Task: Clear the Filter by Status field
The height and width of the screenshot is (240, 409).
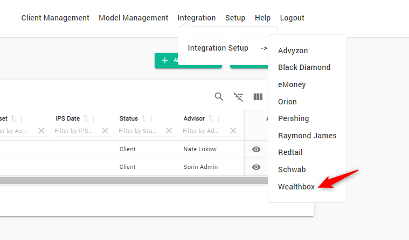Action: point(169,131)
